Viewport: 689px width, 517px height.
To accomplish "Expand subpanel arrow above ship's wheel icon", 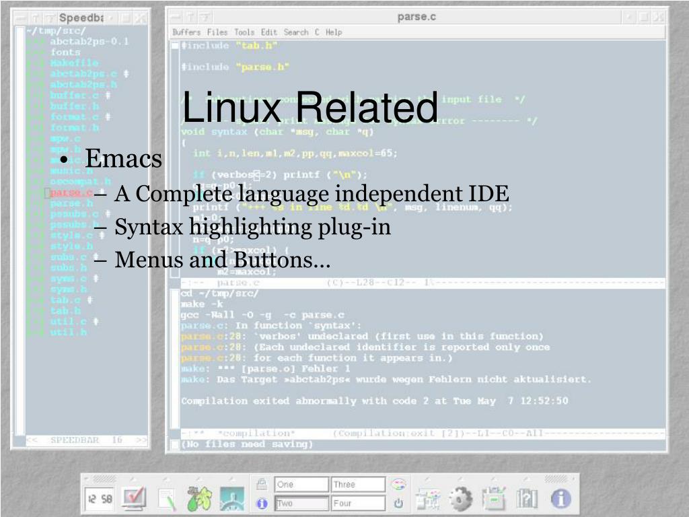I will tap(232, 479).
